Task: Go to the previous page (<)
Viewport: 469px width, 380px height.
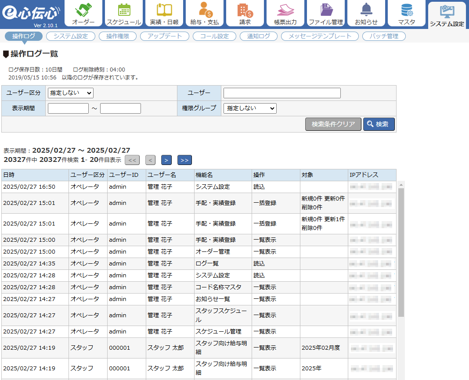Action: click(151, 160)
